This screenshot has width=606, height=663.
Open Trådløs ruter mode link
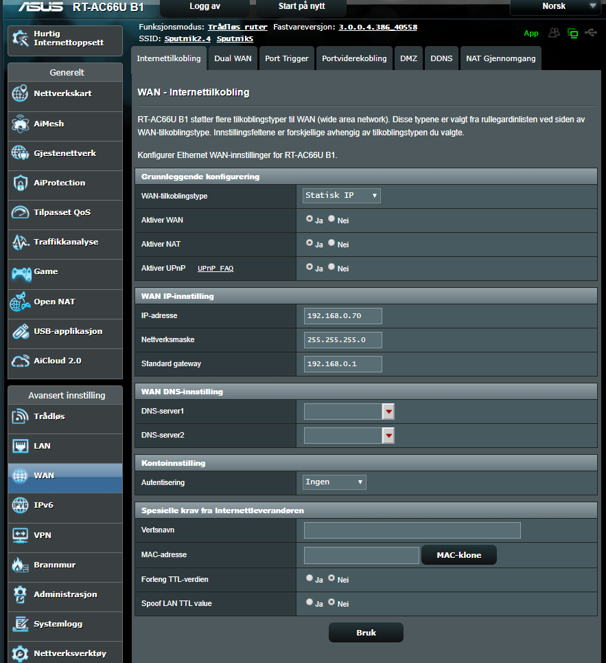point(237,27)
